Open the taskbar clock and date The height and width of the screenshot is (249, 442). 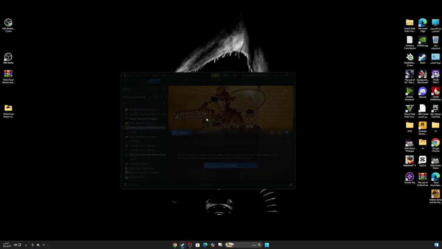point(6,245)
